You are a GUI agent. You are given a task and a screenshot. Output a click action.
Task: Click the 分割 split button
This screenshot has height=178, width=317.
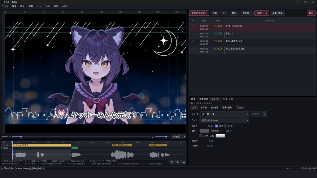click(x=215, y=13)
